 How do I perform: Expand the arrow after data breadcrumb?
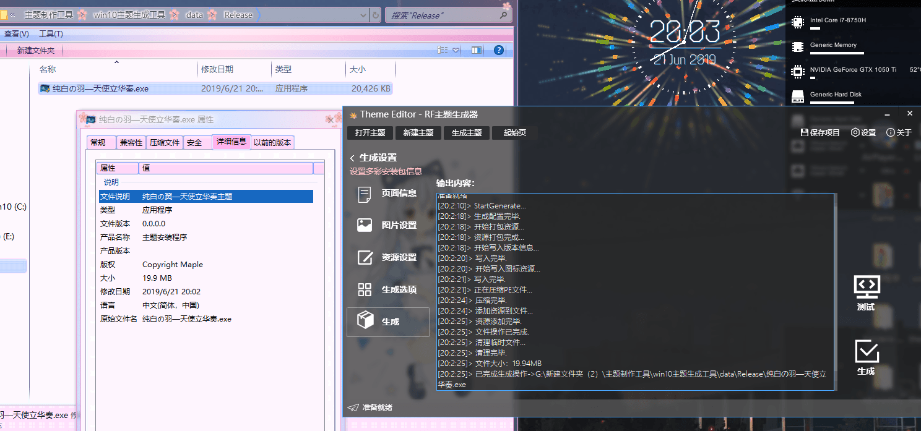coord(212,15)
